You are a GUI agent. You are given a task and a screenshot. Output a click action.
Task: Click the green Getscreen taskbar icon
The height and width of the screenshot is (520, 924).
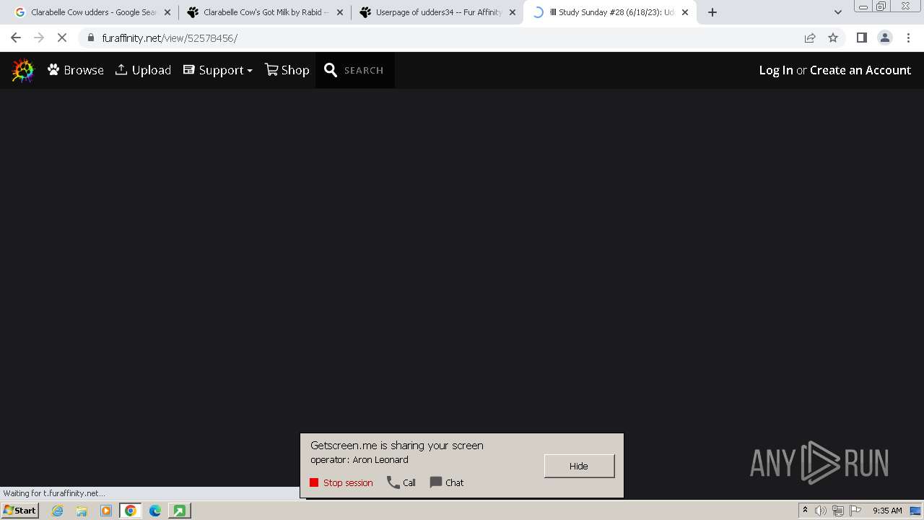[179, 511]
